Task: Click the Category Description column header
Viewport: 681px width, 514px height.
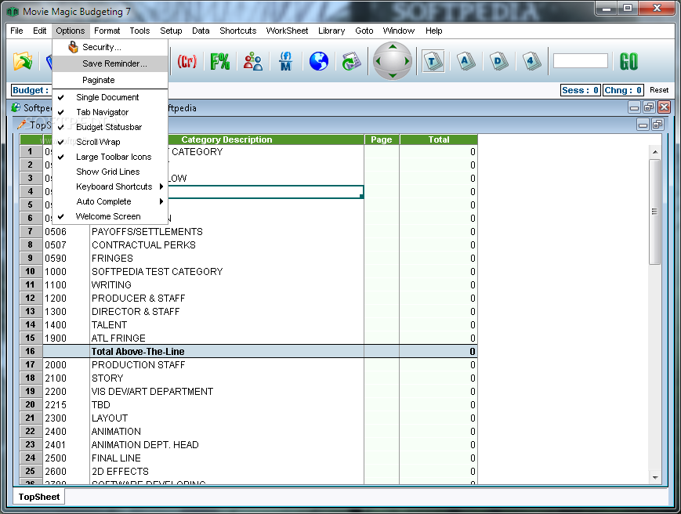Action: tap(226, 139)
